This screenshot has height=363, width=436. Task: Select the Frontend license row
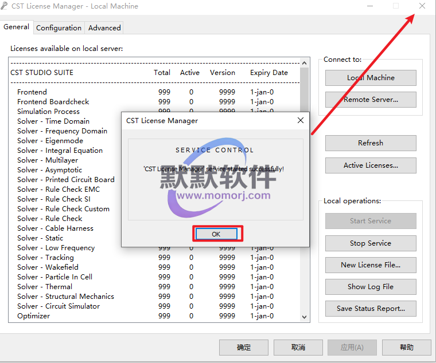[32, 92]
